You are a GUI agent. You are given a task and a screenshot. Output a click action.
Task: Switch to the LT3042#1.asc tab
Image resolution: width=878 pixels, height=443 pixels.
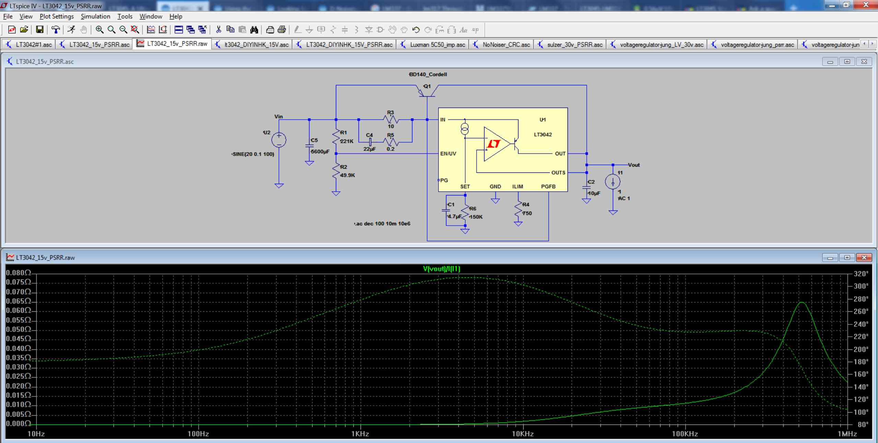(29, 45)
